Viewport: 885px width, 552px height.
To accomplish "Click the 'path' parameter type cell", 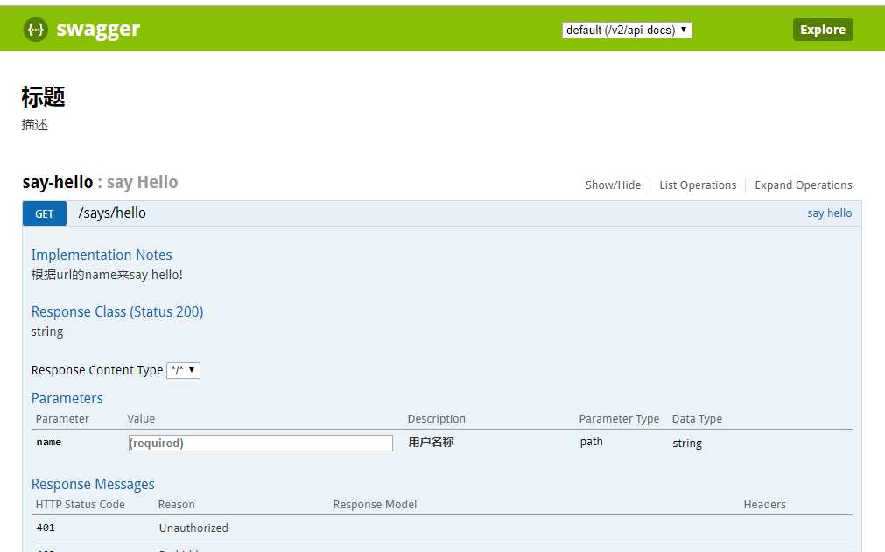I will 592,442.
